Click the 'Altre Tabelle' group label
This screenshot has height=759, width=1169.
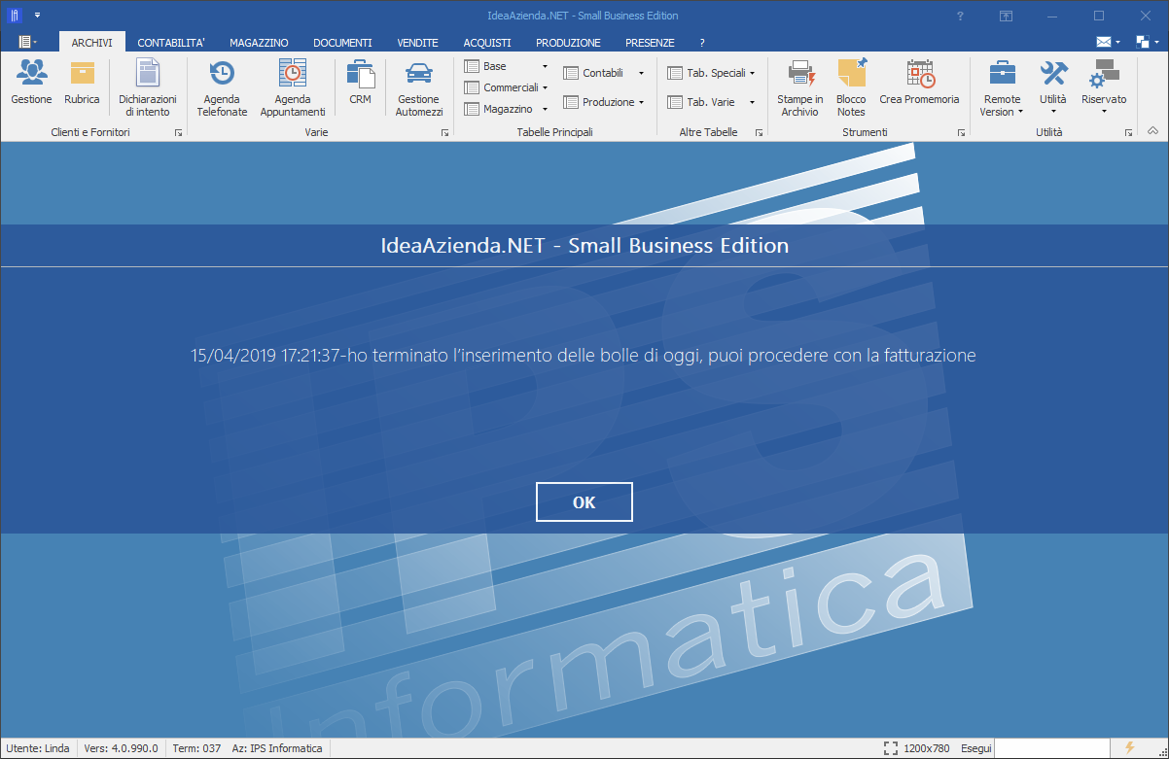708,132
